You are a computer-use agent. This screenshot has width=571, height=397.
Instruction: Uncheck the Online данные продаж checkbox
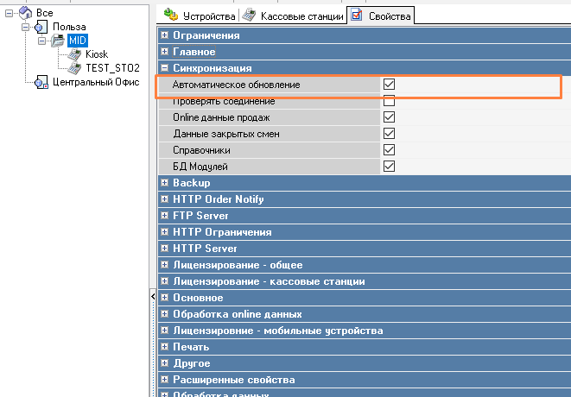click(389, 117)
